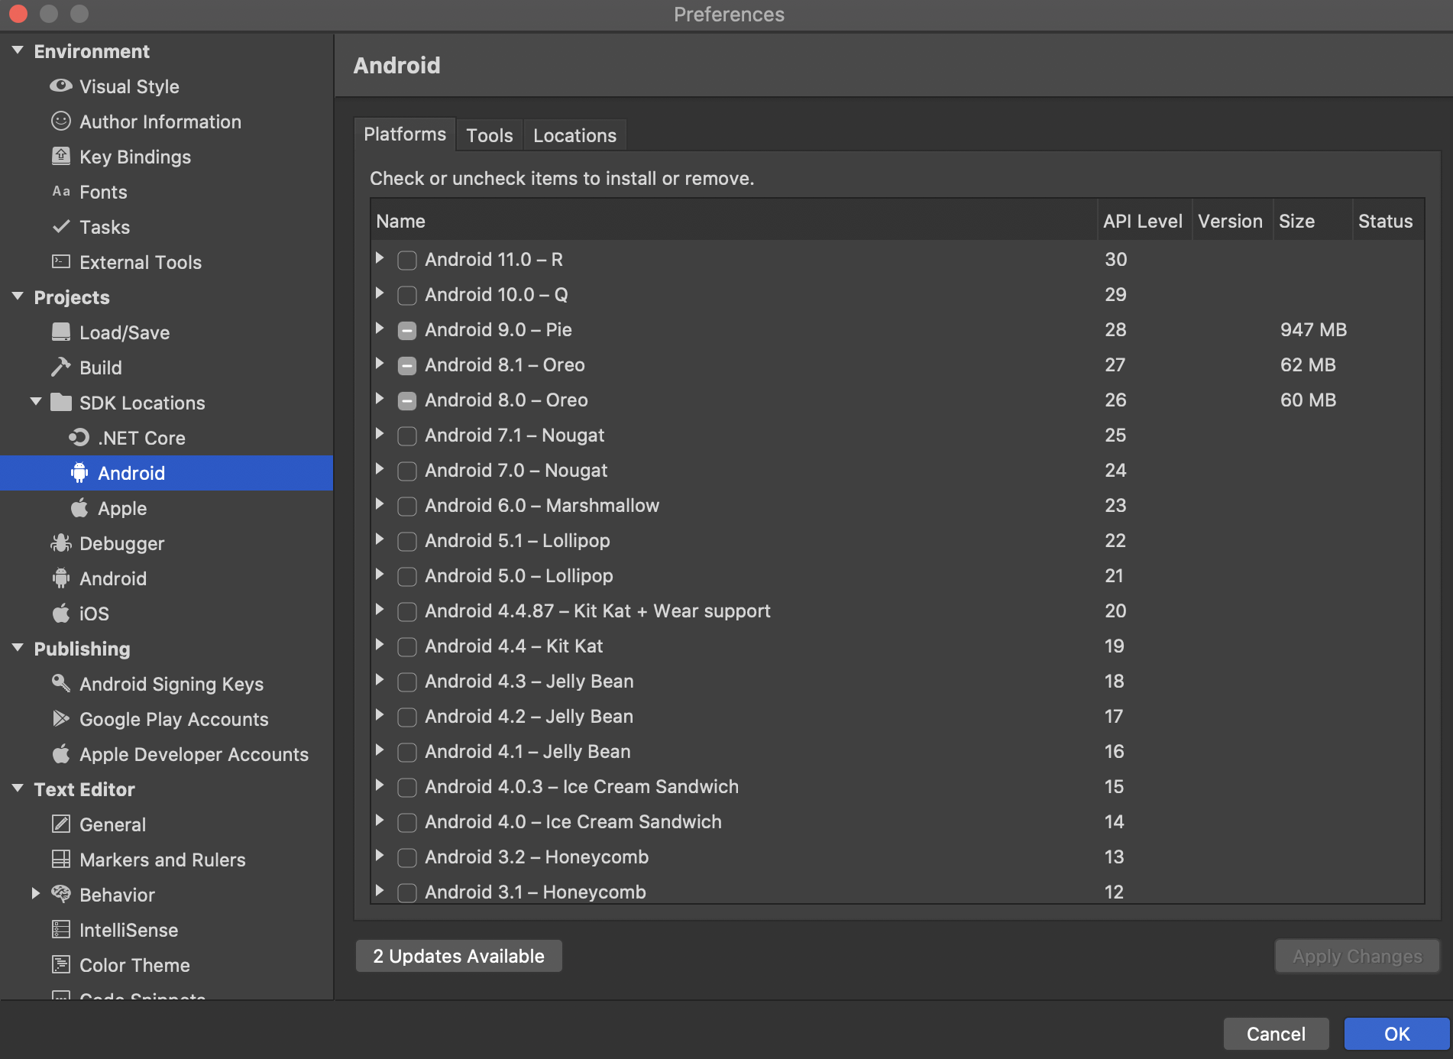This screenshot has width=1453, height=1059.
Task: Click the Key Bindings keyboard icon
Action: tap(60, 157)
